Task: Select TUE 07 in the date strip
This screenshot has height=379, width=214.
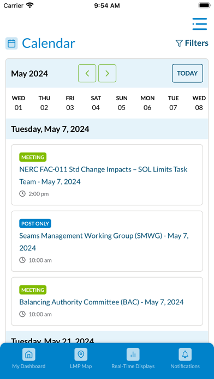Action: pos(173,103)
